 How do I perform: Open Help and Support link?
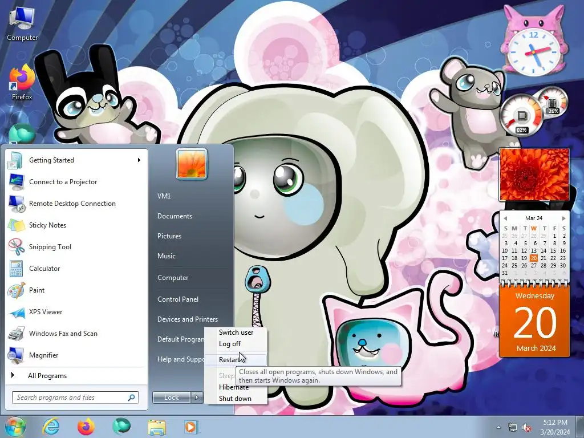tap(181, 359)
